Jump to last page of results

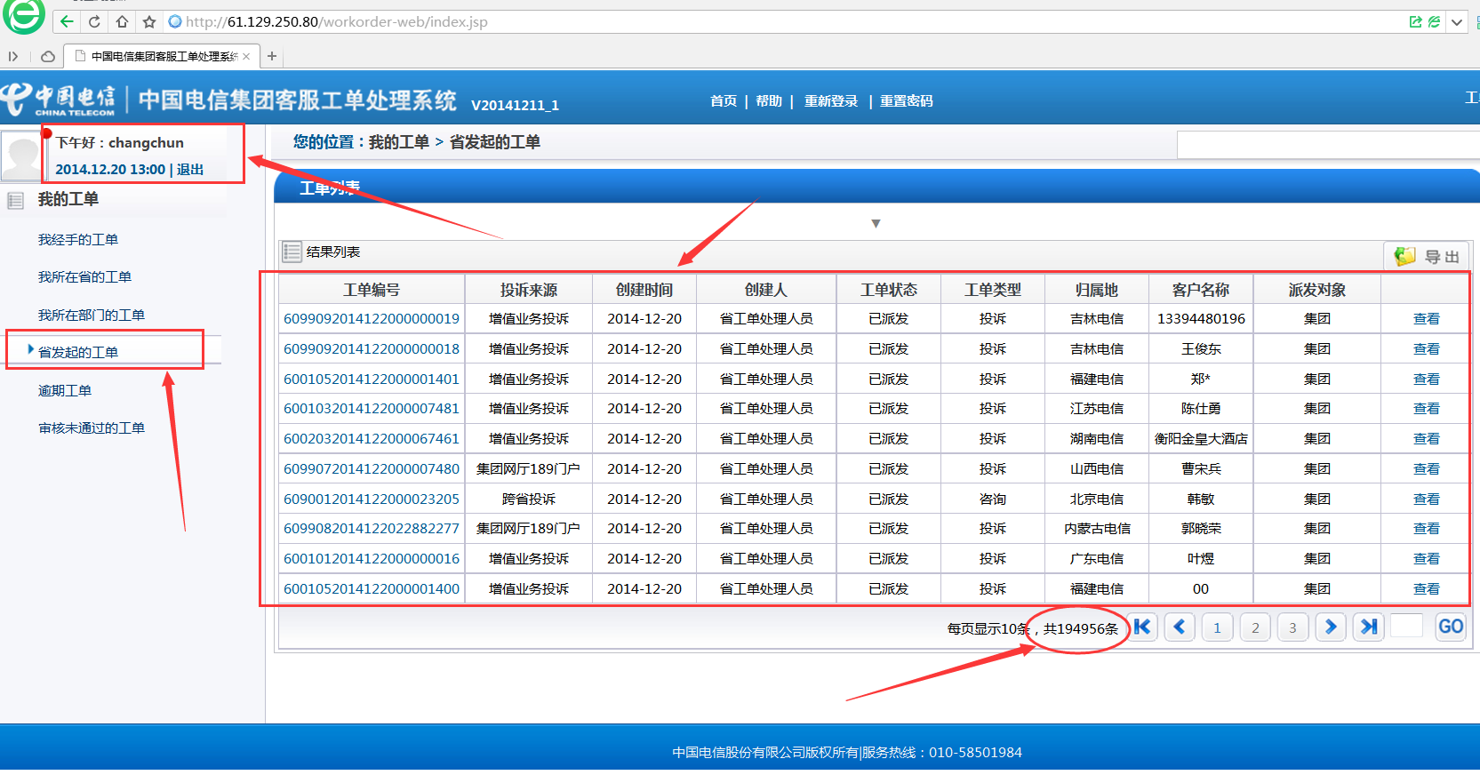(x=1369, y=627)
